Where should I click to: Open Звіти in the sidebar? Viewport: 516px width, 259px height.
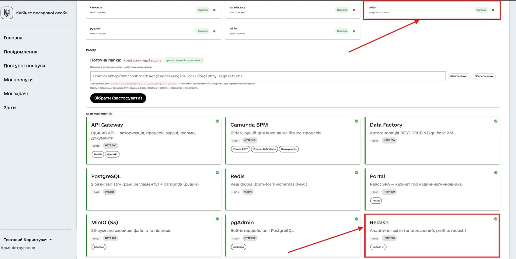tap(10, 108)
